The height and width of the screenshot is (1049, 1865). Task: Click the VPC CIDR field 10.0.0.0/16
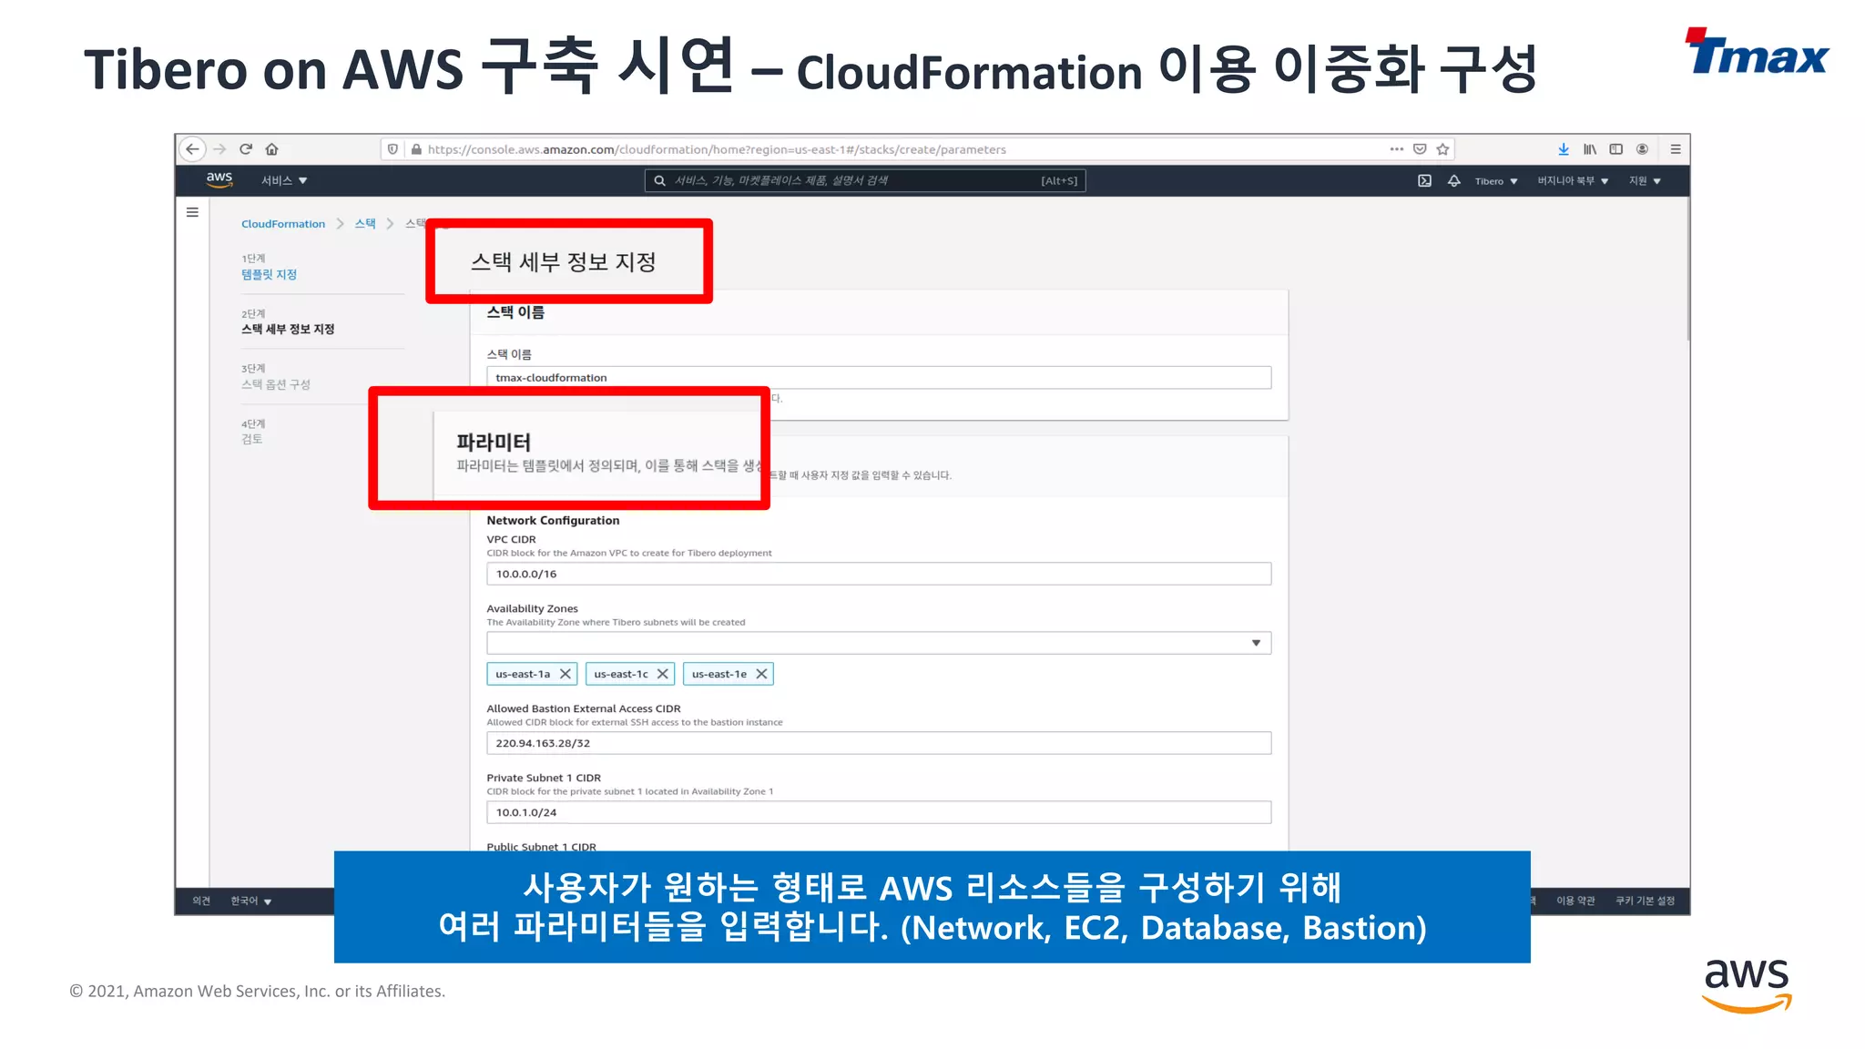coord(879,574)
